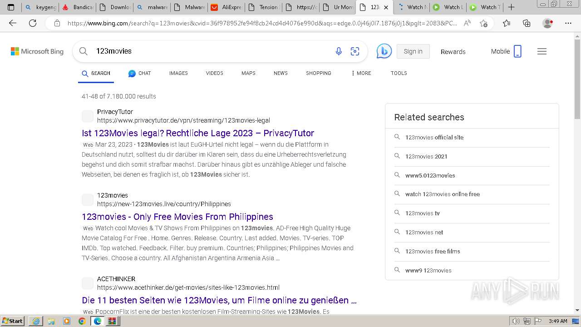This screenshot has height=327, width=581.
Task: Open Mobile phone icon link
Action: pos(517,51)
